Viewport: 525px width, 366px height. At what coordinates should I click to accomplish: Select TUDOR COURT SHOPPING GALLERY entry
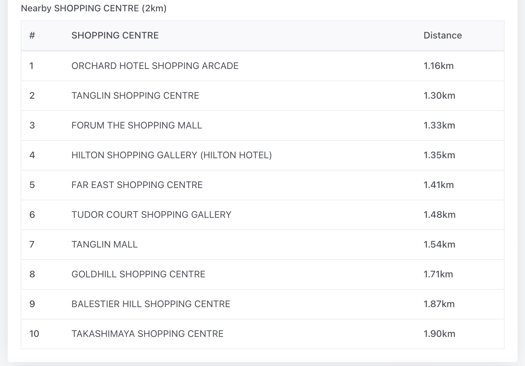(x=151, y=215)
